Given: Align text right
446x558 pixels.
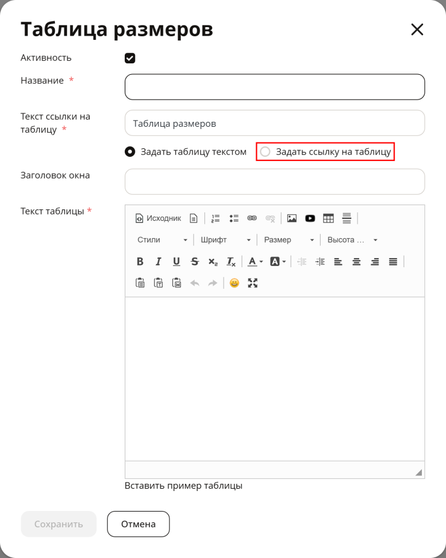Looking at the screenshot, I should 375,262.
